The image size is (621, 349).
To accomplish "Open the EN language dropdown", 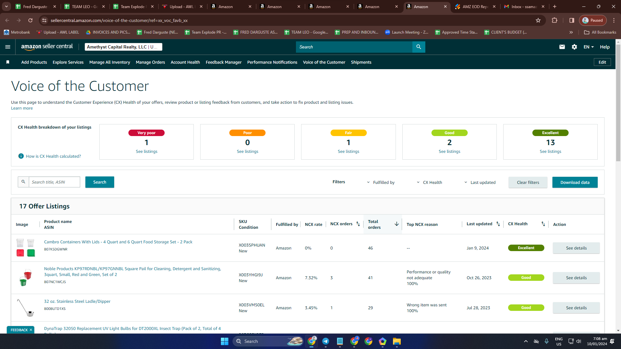I will [589, 47].
